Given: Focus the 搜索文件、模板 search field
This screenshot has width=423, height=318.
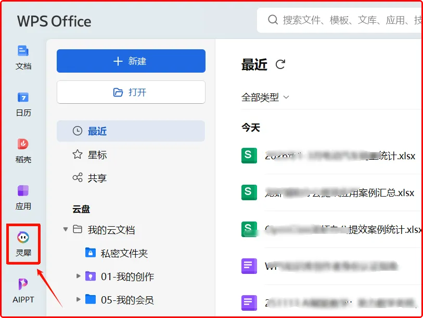Looking at the screenshot, I should (340, 20).
